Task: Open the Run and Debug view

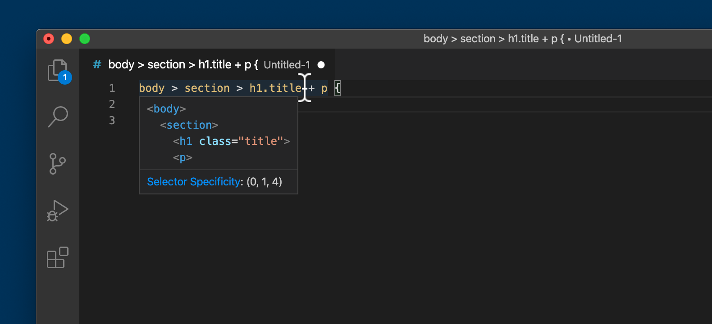Action: coord(57,211)
